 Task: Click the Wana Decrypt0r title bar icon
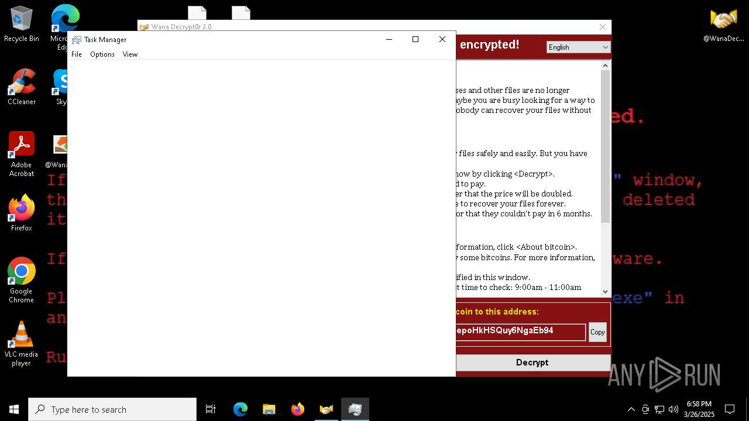click(x=144, y=27)
